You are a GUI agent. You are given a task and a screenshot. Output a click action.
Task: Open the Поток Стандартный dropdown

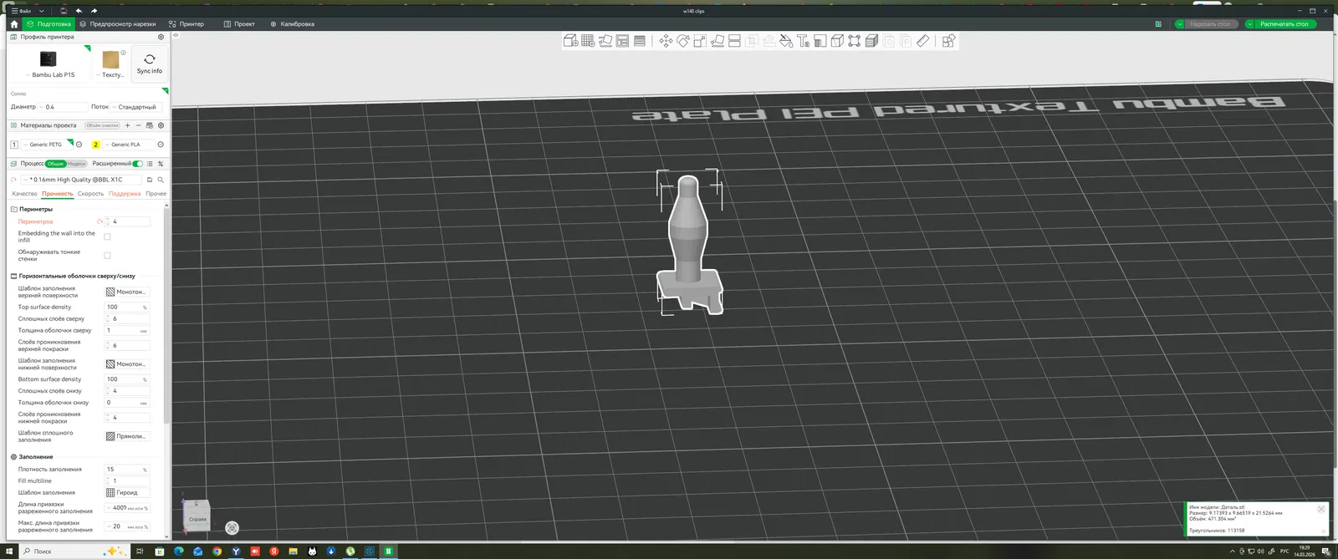[x=137, y=107]
